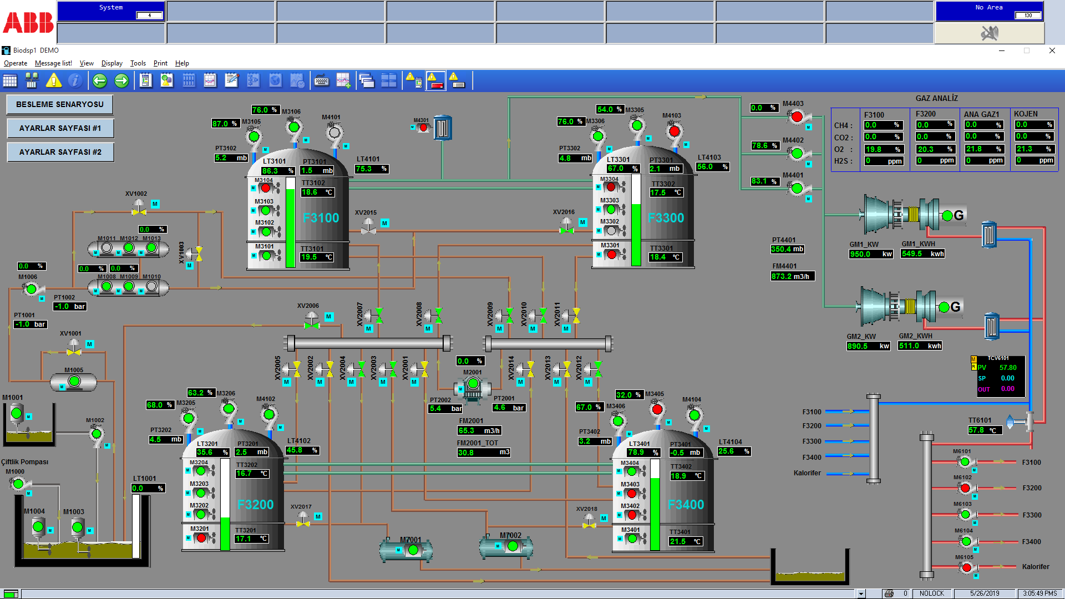Open the cascading windows icon

pyautogui.click(x=366, y=81)
